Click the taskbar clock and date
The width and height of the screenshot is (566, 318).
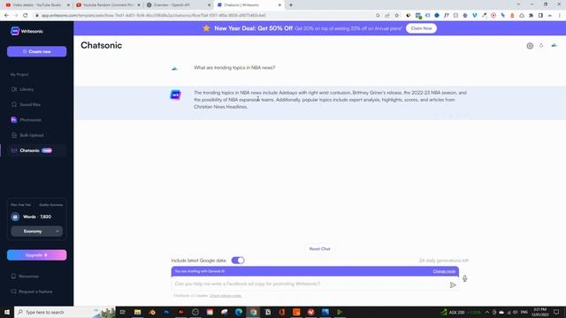539,312
